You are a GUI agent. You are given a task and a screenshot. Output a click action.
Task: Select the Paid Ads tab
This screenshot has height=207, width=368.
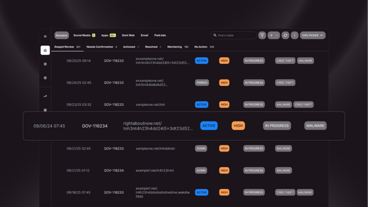tap(161, 35)
